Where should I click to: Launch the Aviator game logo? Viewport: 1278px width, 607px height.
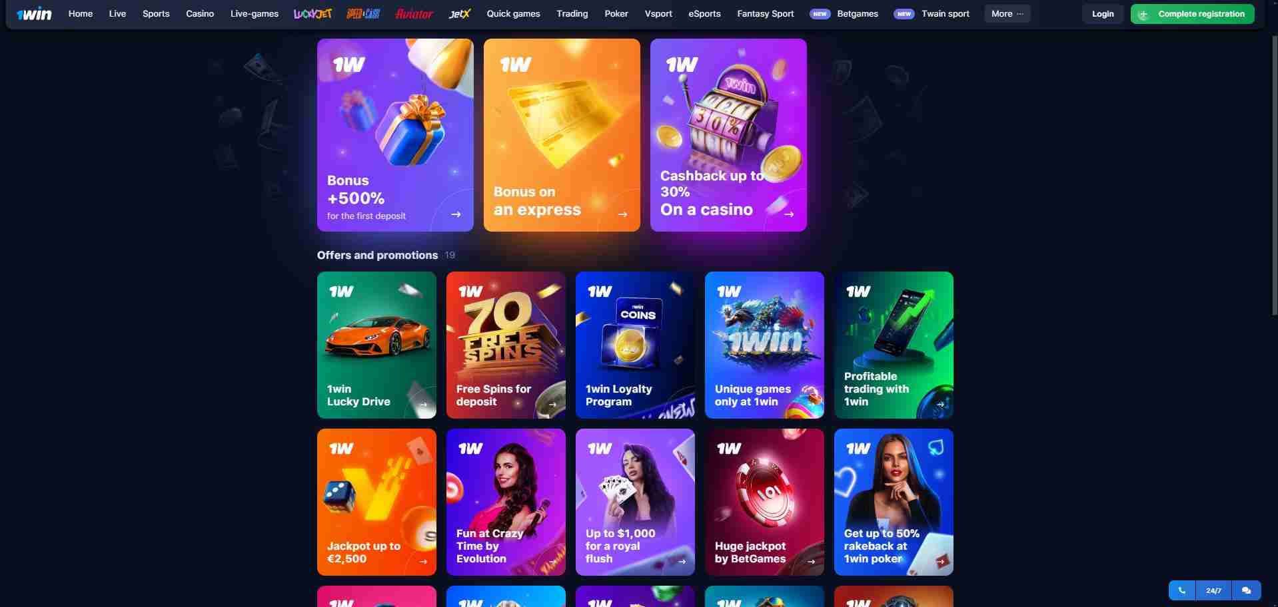[414, 13]
